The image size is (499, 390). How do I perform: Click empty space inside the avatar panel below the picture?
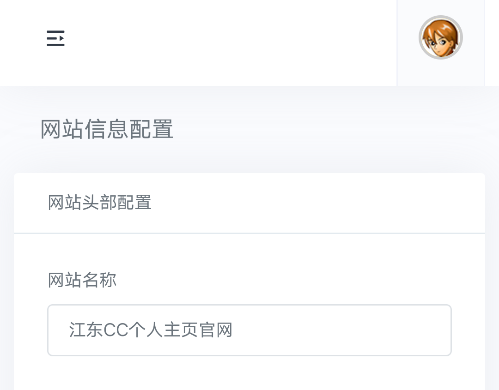click(x=441, y=73)
